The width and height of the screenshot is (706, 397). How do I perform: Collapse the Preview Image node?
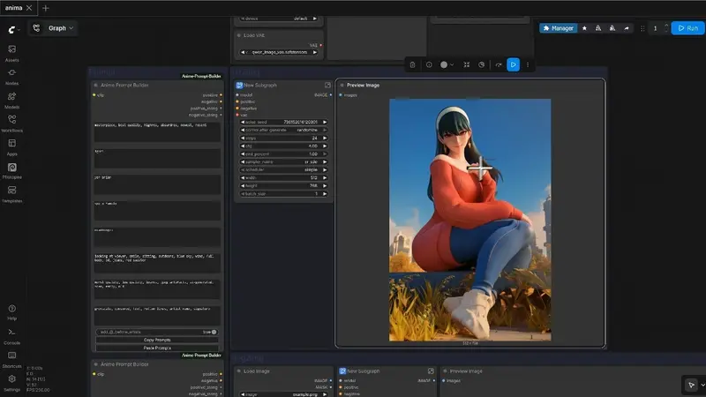click(x=342, y=85)
